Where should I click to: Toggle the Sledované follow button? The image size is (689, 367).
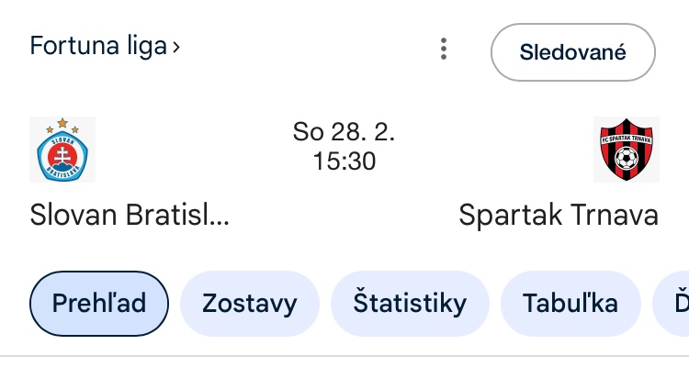572,51
